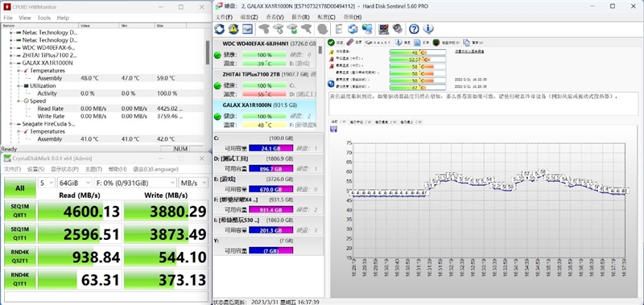Switch to the overview tab with green check
The height and width of the screenshot is (305, 644).
tap(336, 43)
